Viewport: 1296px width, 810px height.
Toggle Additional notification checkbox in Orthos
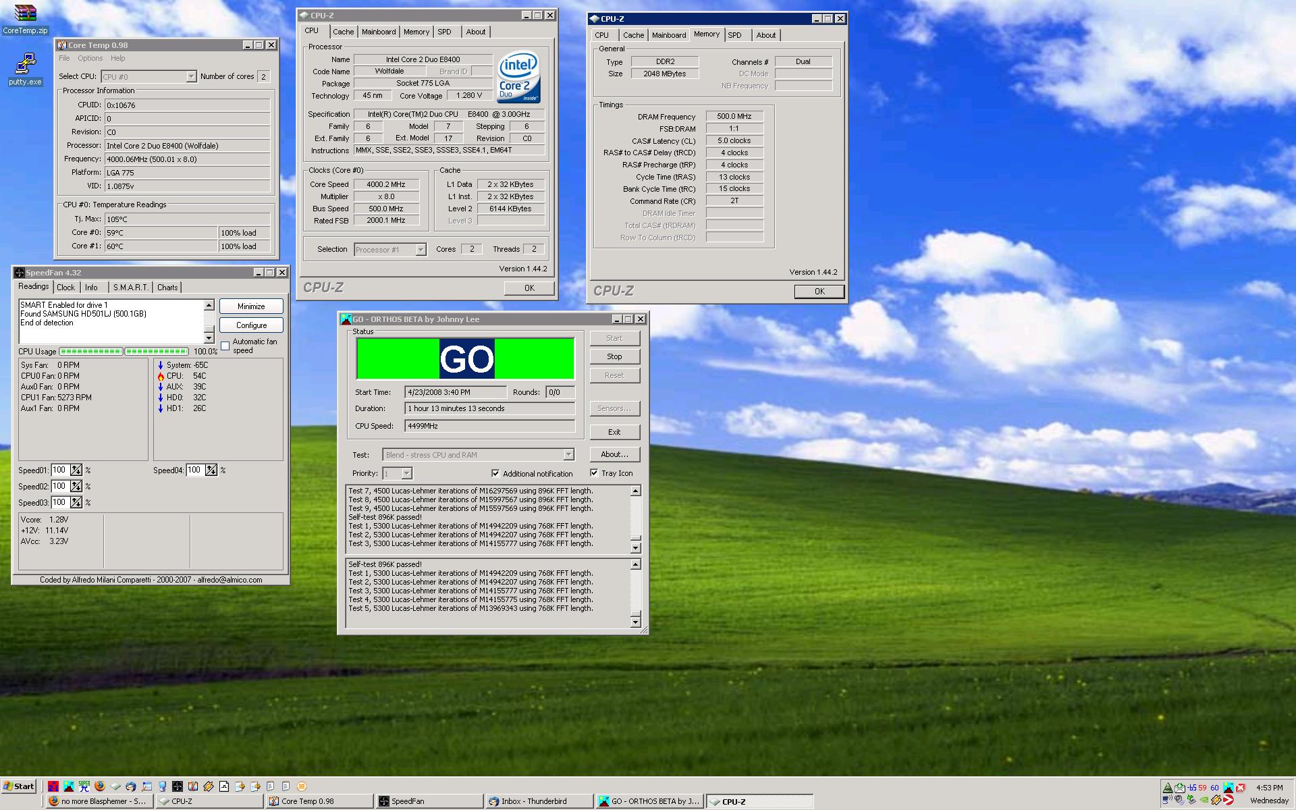[495, 473]
